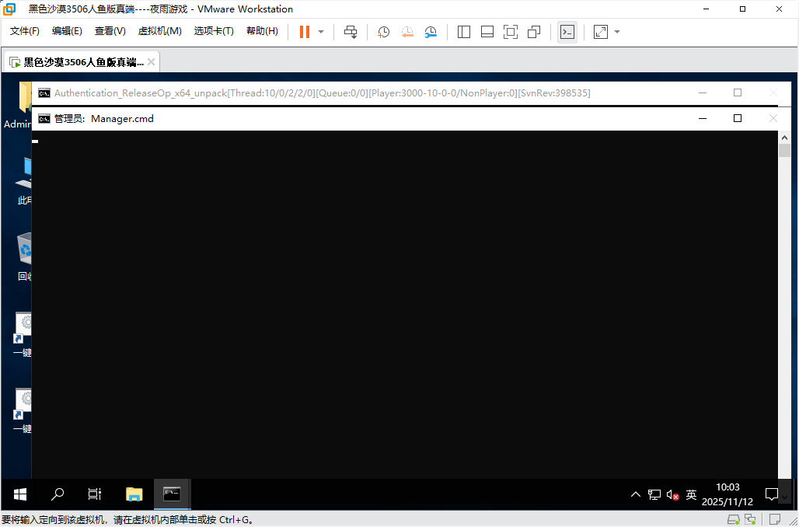The height and width of the screenshot is (527, 799).
Task: Toggle the console view button
Action: click(x=567, y=32)
